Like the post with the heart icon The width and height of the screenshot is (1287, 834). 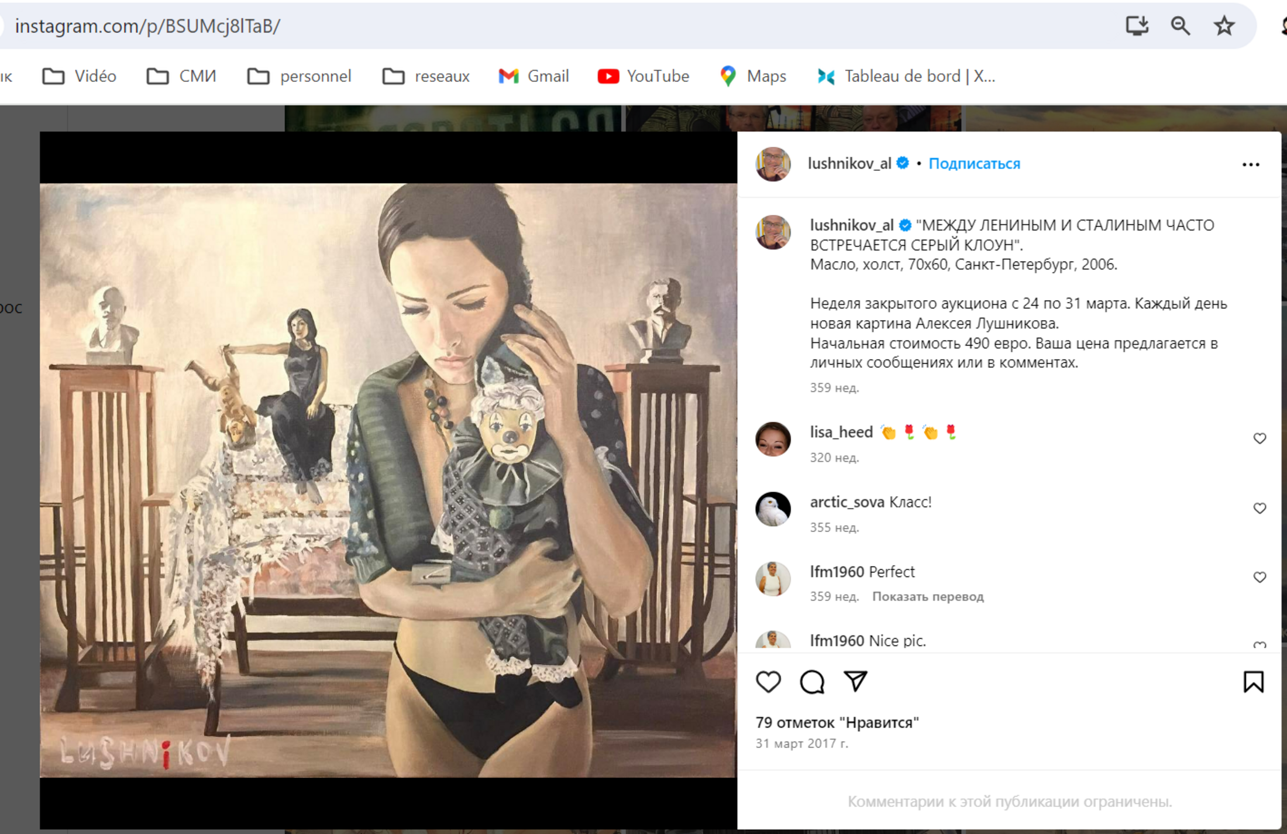768,682
